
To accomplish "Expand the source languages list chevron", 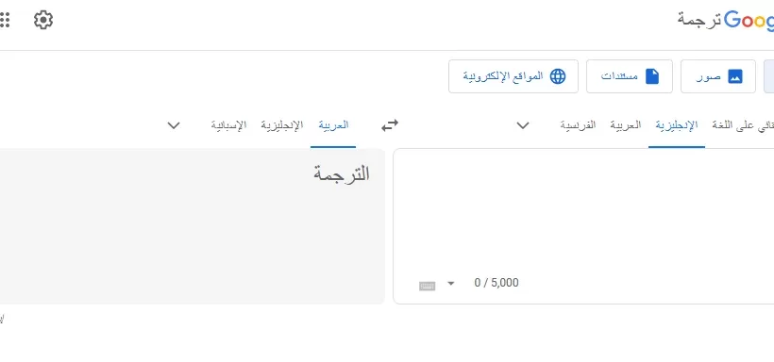I will tap(523, 125).
